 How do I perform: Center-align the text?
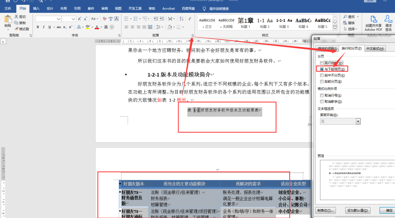[x=132, y=27]
